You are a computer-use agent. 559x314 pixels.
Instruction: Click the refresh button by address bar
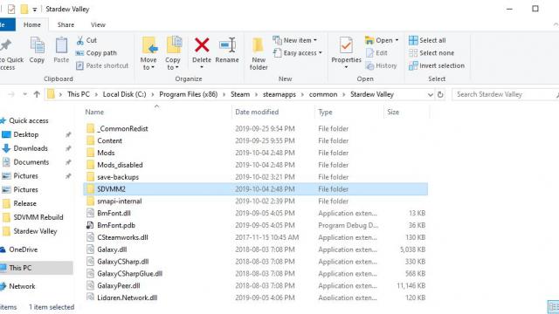pos(440,94)
